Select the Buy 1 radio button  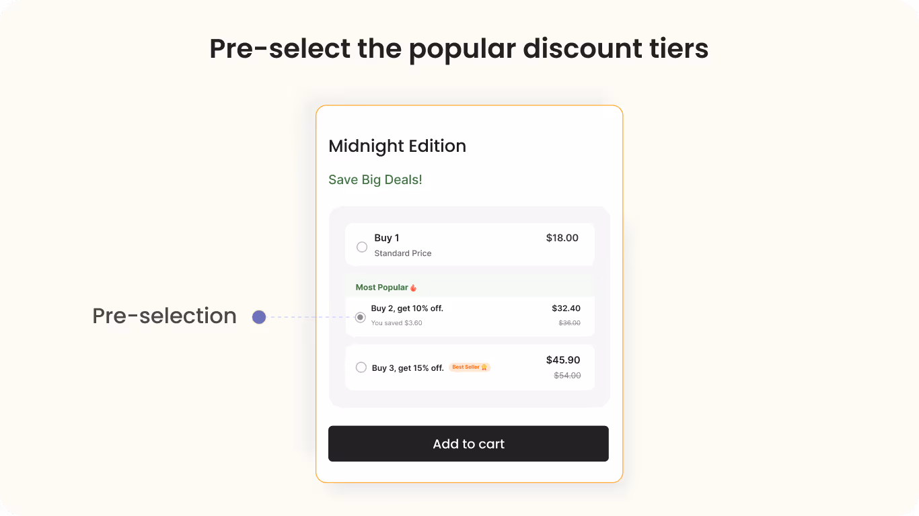point(362,247)
